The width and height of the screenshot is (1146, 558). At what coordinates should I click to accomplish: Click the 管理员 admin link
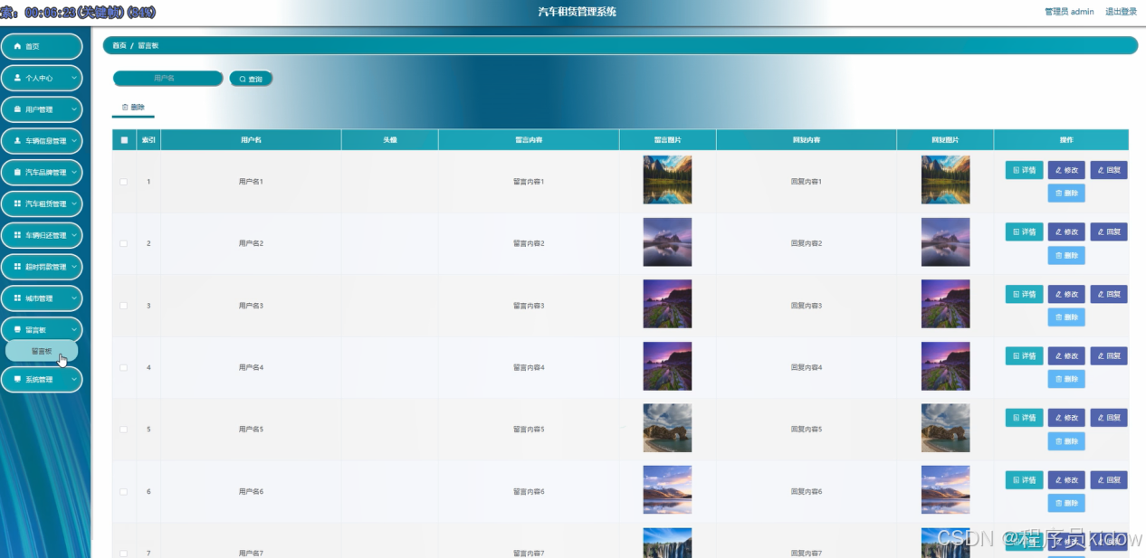click(x=1069, y=12)
